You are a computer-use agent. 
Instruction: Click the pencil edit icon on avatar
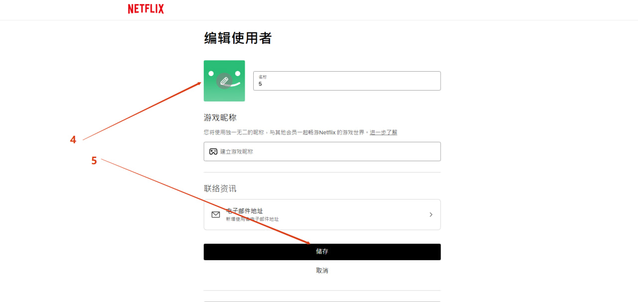click(x=224, y=81)
